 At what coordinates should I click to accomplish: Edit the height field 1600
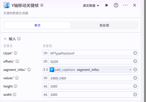click(x=91, y=86)
